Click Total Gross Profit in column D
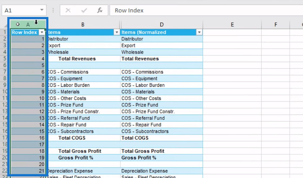The height and width of the screenshot is (178, 303). [x=162, y=151]
